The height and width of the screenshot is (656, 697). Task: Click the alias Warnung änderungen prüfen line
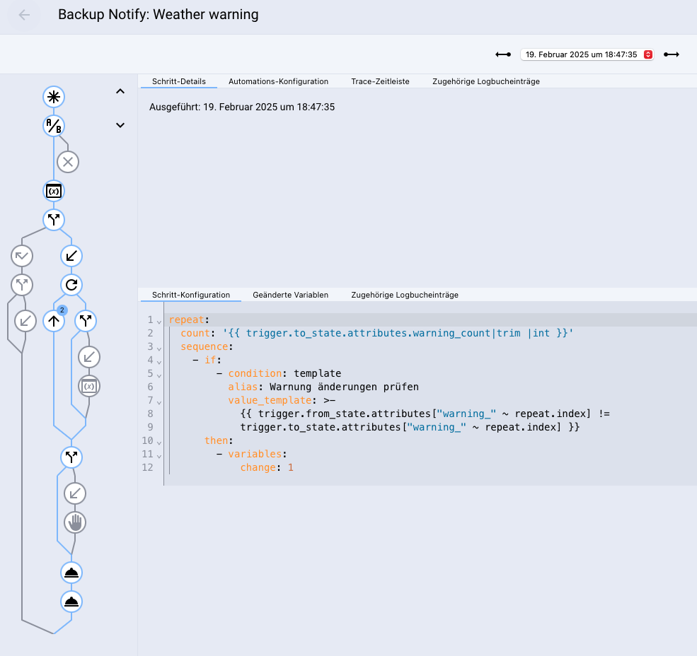pyautogui.click(x=323, y=387)
